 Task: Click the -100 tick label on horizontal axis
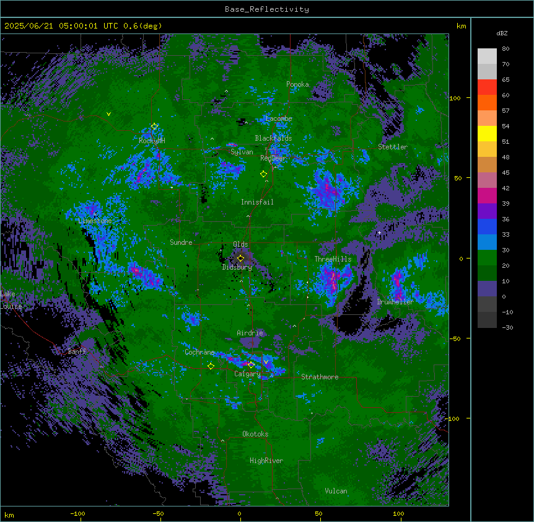pyautogui.click(x=77, y=514)
